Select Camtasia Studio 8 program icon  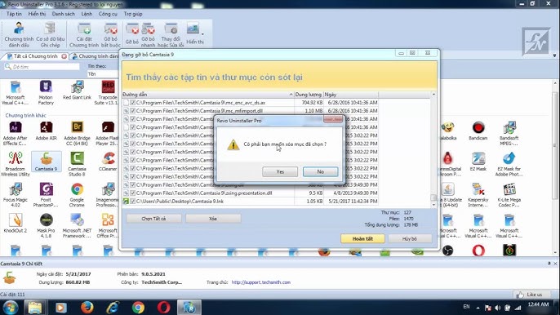point(77,164)
